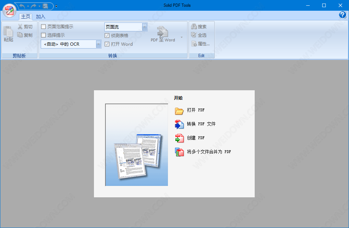Toggle the 打开 Word checkbox

107,44
